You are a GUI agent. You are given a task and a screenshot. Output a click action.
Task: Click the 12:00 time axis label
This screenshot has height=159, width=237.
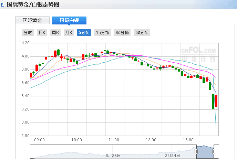click(151, 140)
